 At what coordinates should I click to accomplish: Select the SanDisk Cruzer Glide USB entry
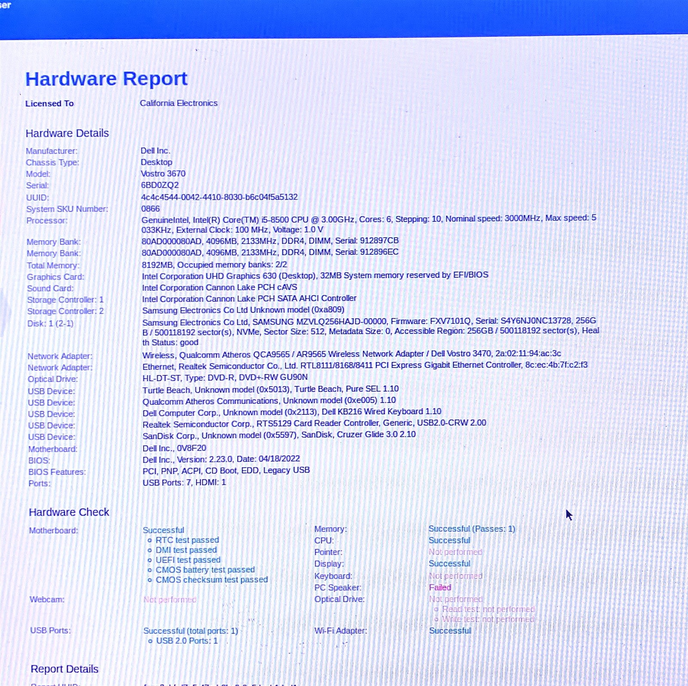click(279, 435)
